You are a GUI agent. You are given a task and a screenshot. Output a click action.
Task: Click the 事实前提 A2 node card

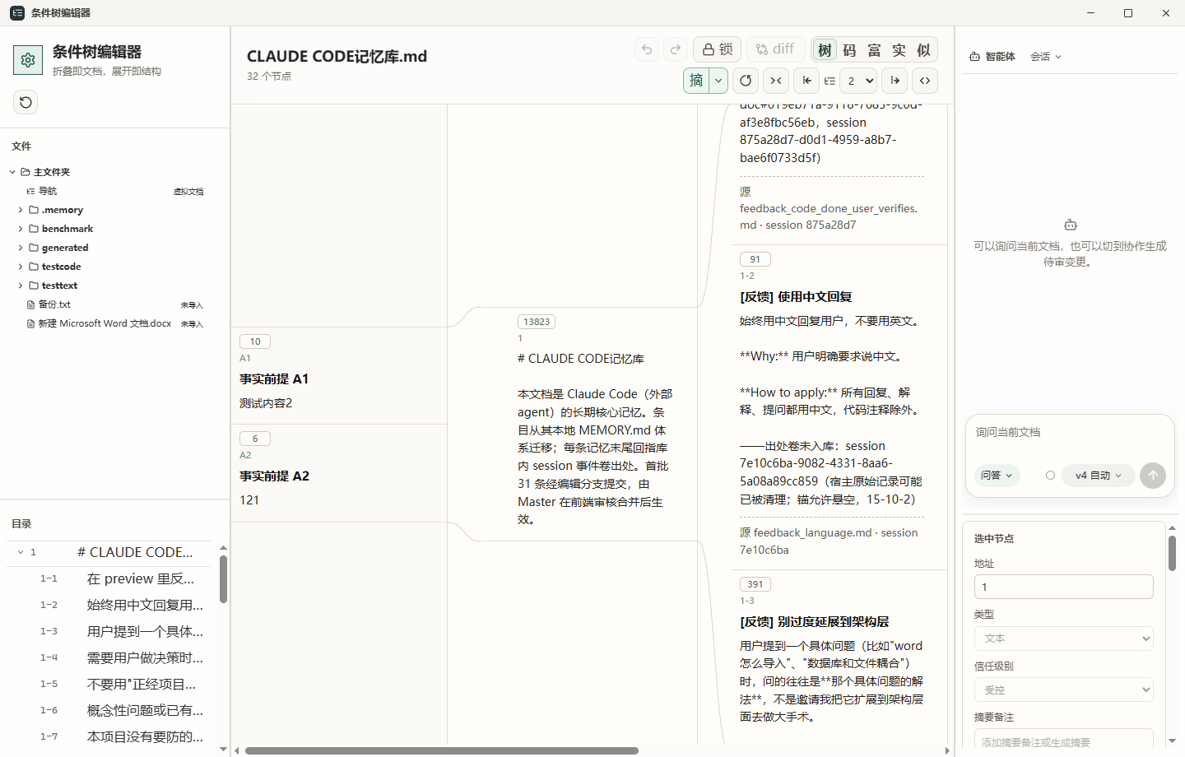339,472
